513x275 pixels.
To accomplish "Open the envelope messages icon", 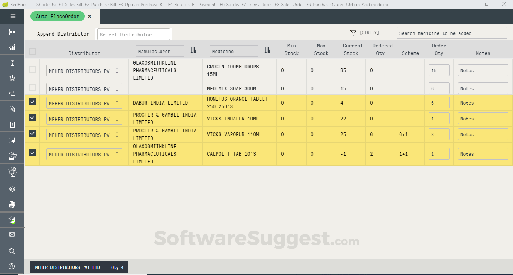I will tap(12, 235).
